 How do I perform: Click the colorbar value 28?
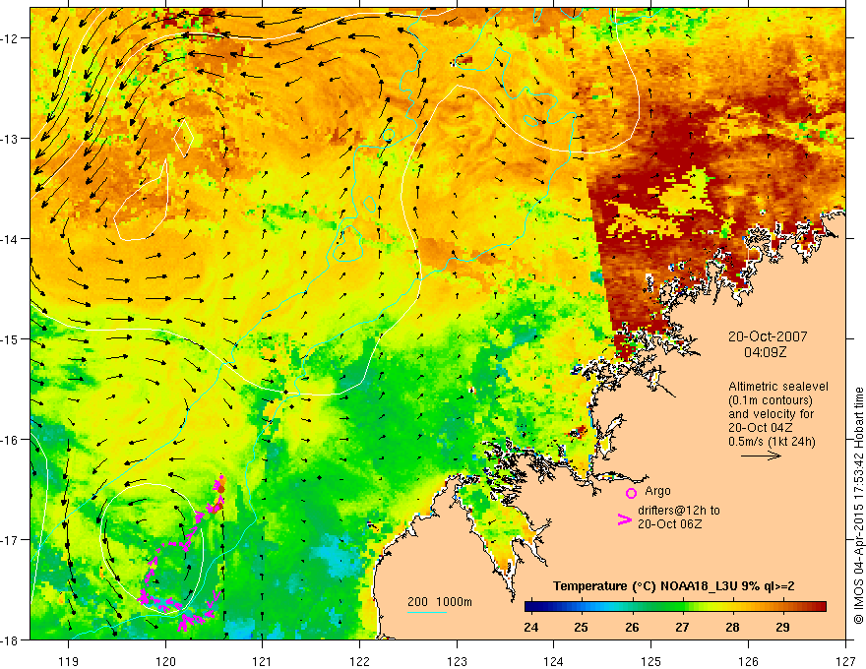(x=732, y=628)
